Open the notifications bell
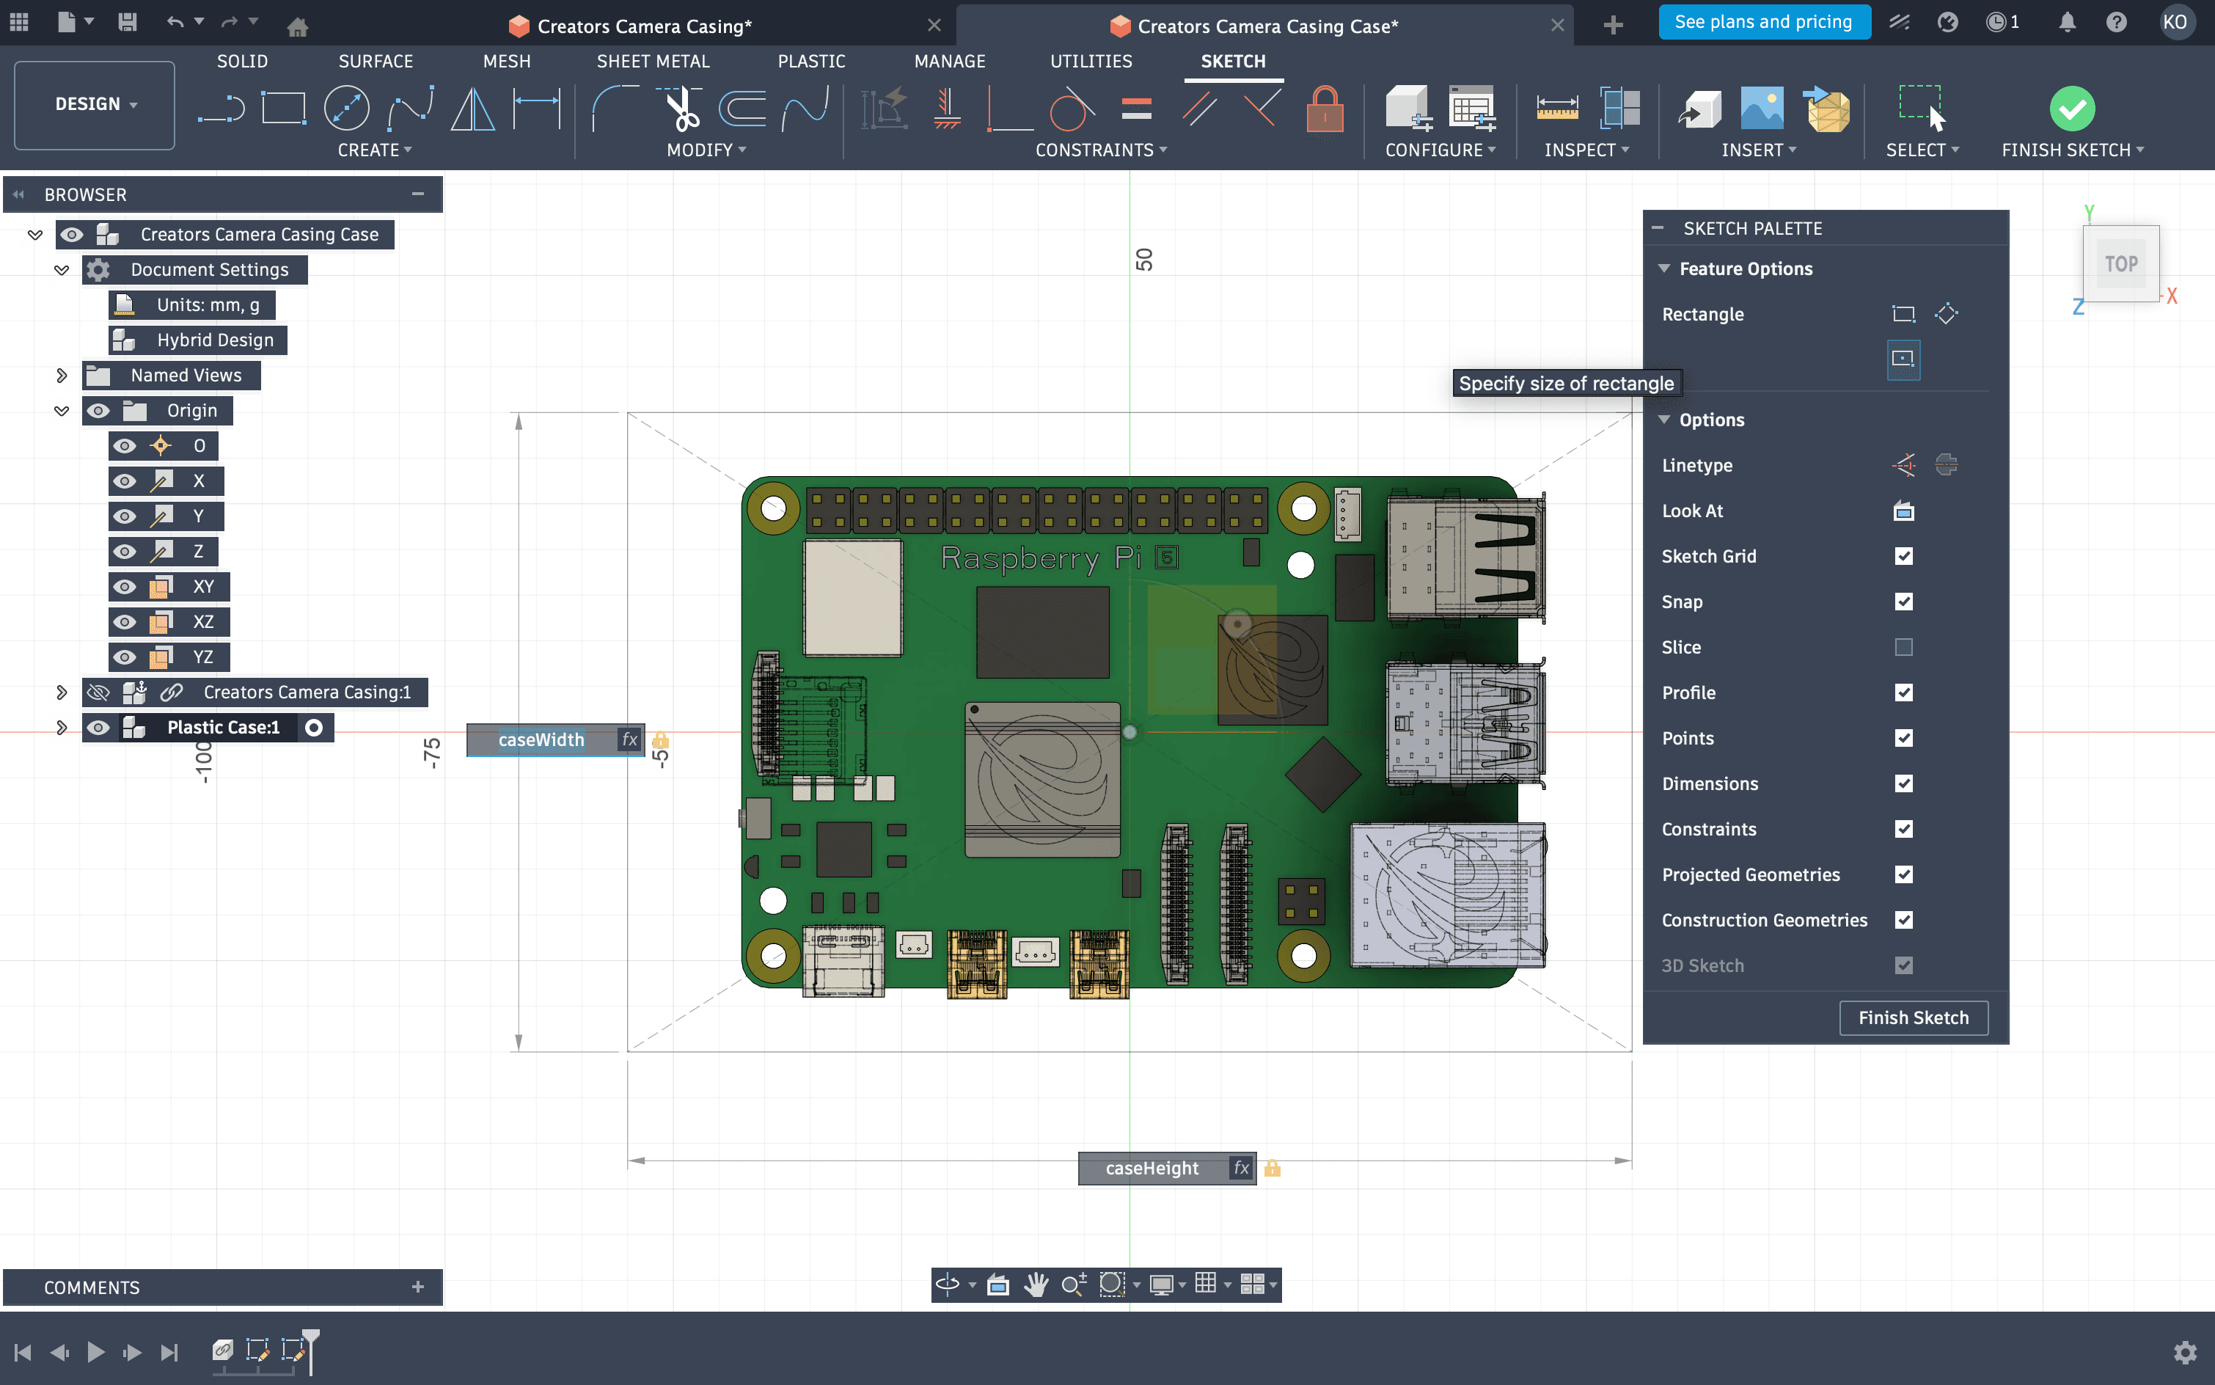 (x=2067, y=22)
